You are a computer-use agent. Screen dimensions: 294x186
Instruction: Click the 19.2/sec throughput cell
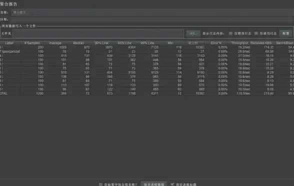pyautogui.click(x=244, y=47)
